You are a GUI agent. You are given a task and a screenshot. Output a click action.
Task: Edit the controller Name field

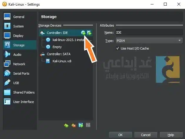tap(149, 32)
